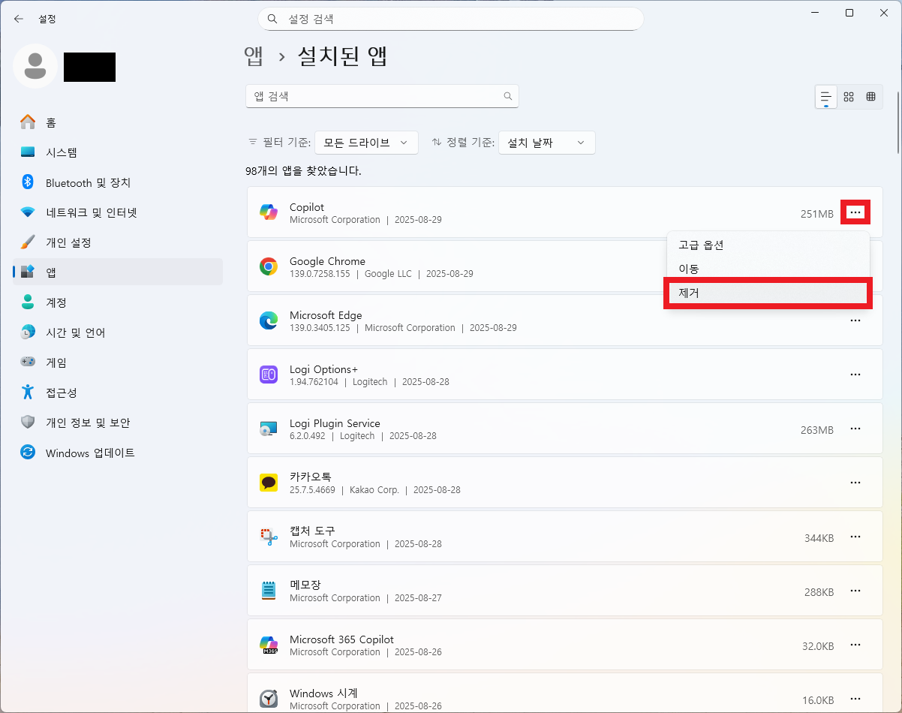Click the Logi Plugin Service icon
Viewport: 902px width, 713px height.
click(269, 429)
